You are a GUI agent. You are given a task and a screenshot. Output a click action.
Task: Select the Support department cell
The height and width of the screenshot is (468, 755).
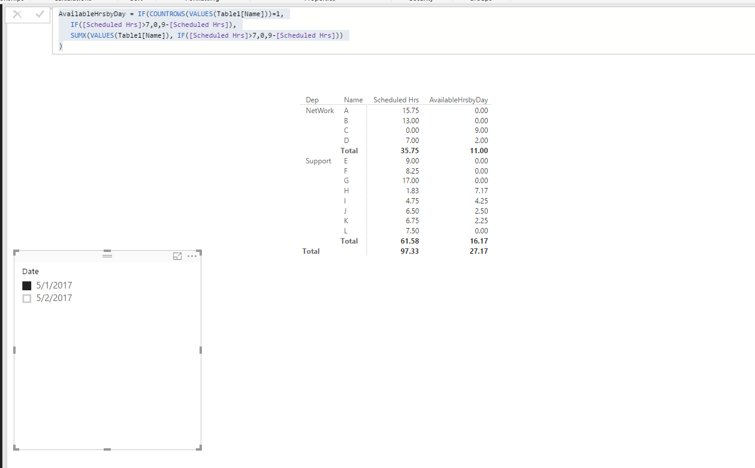(318, 161)
